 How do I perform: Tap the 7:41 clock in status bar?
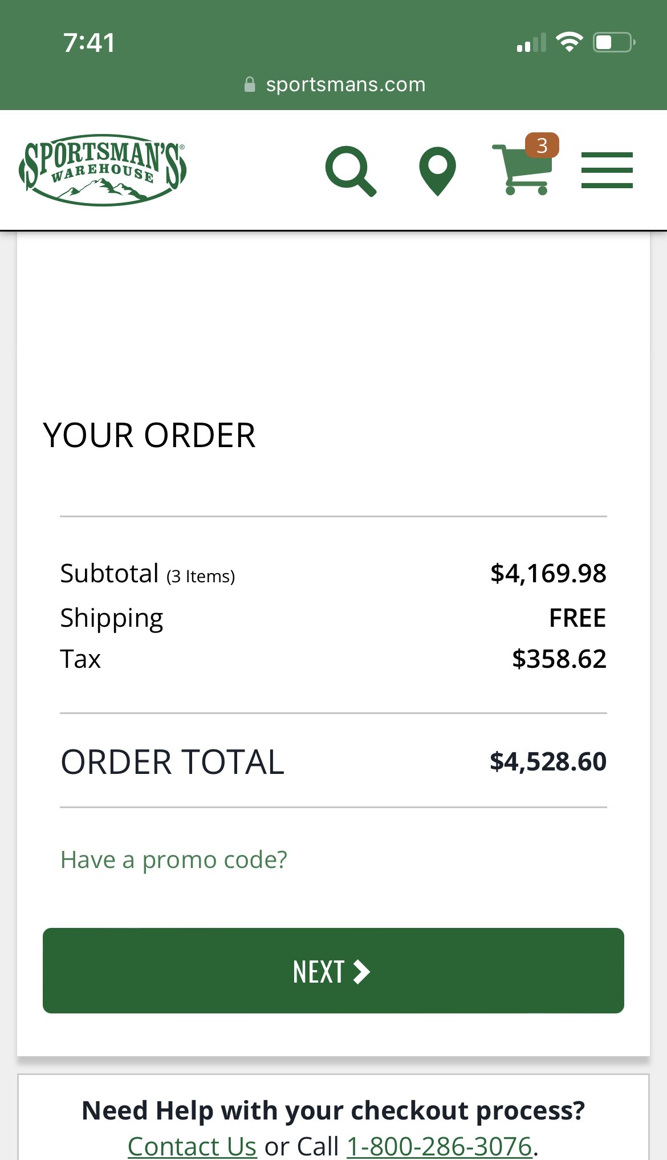[89, 43]
